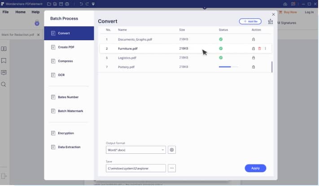Viewport: 319px width, 186px height.
Task: Click the clear list broom icon
Action: click(270, 21)
